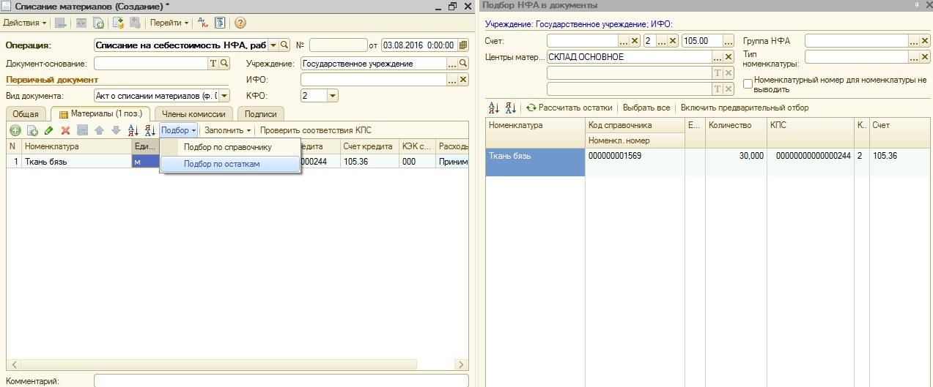
Task: Clear СКЛАД ОСНОВНОЕ field with X button
Action: [x=729, y=57]
